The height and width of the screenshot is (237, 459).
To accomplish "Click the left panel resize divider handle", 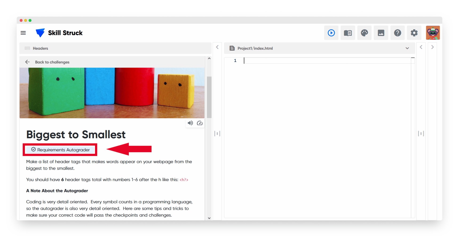I will pos(217,133).
